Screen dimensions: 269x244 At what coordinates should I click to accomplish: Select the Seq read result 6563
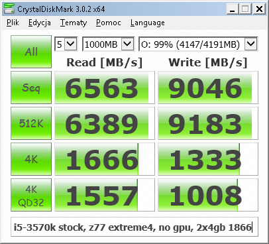coord(105,88)
